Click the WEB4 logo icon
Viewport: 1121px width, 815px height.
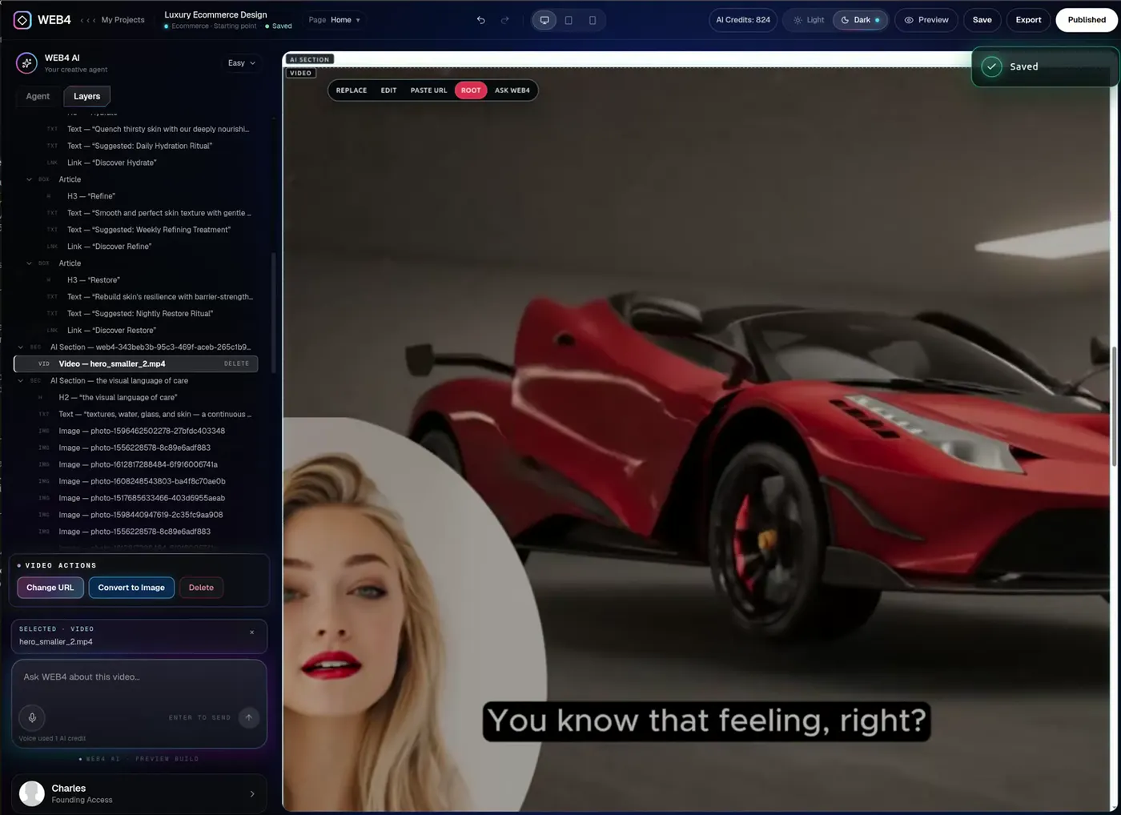point(22,20)
